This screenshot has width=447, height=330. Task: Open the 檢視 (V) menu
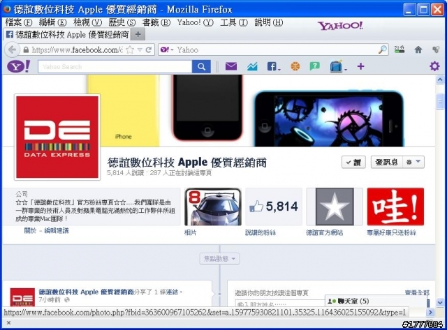point(87,22)
